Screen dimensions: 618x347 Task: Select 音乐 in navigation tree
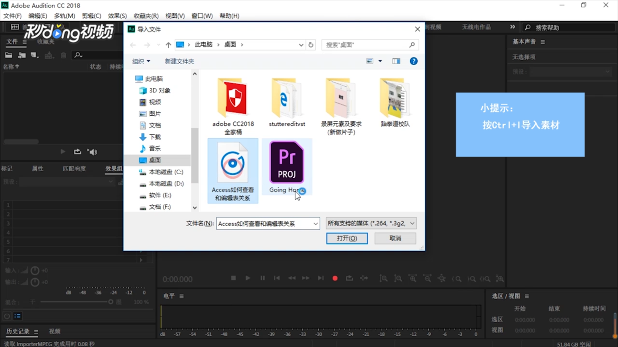150,148
